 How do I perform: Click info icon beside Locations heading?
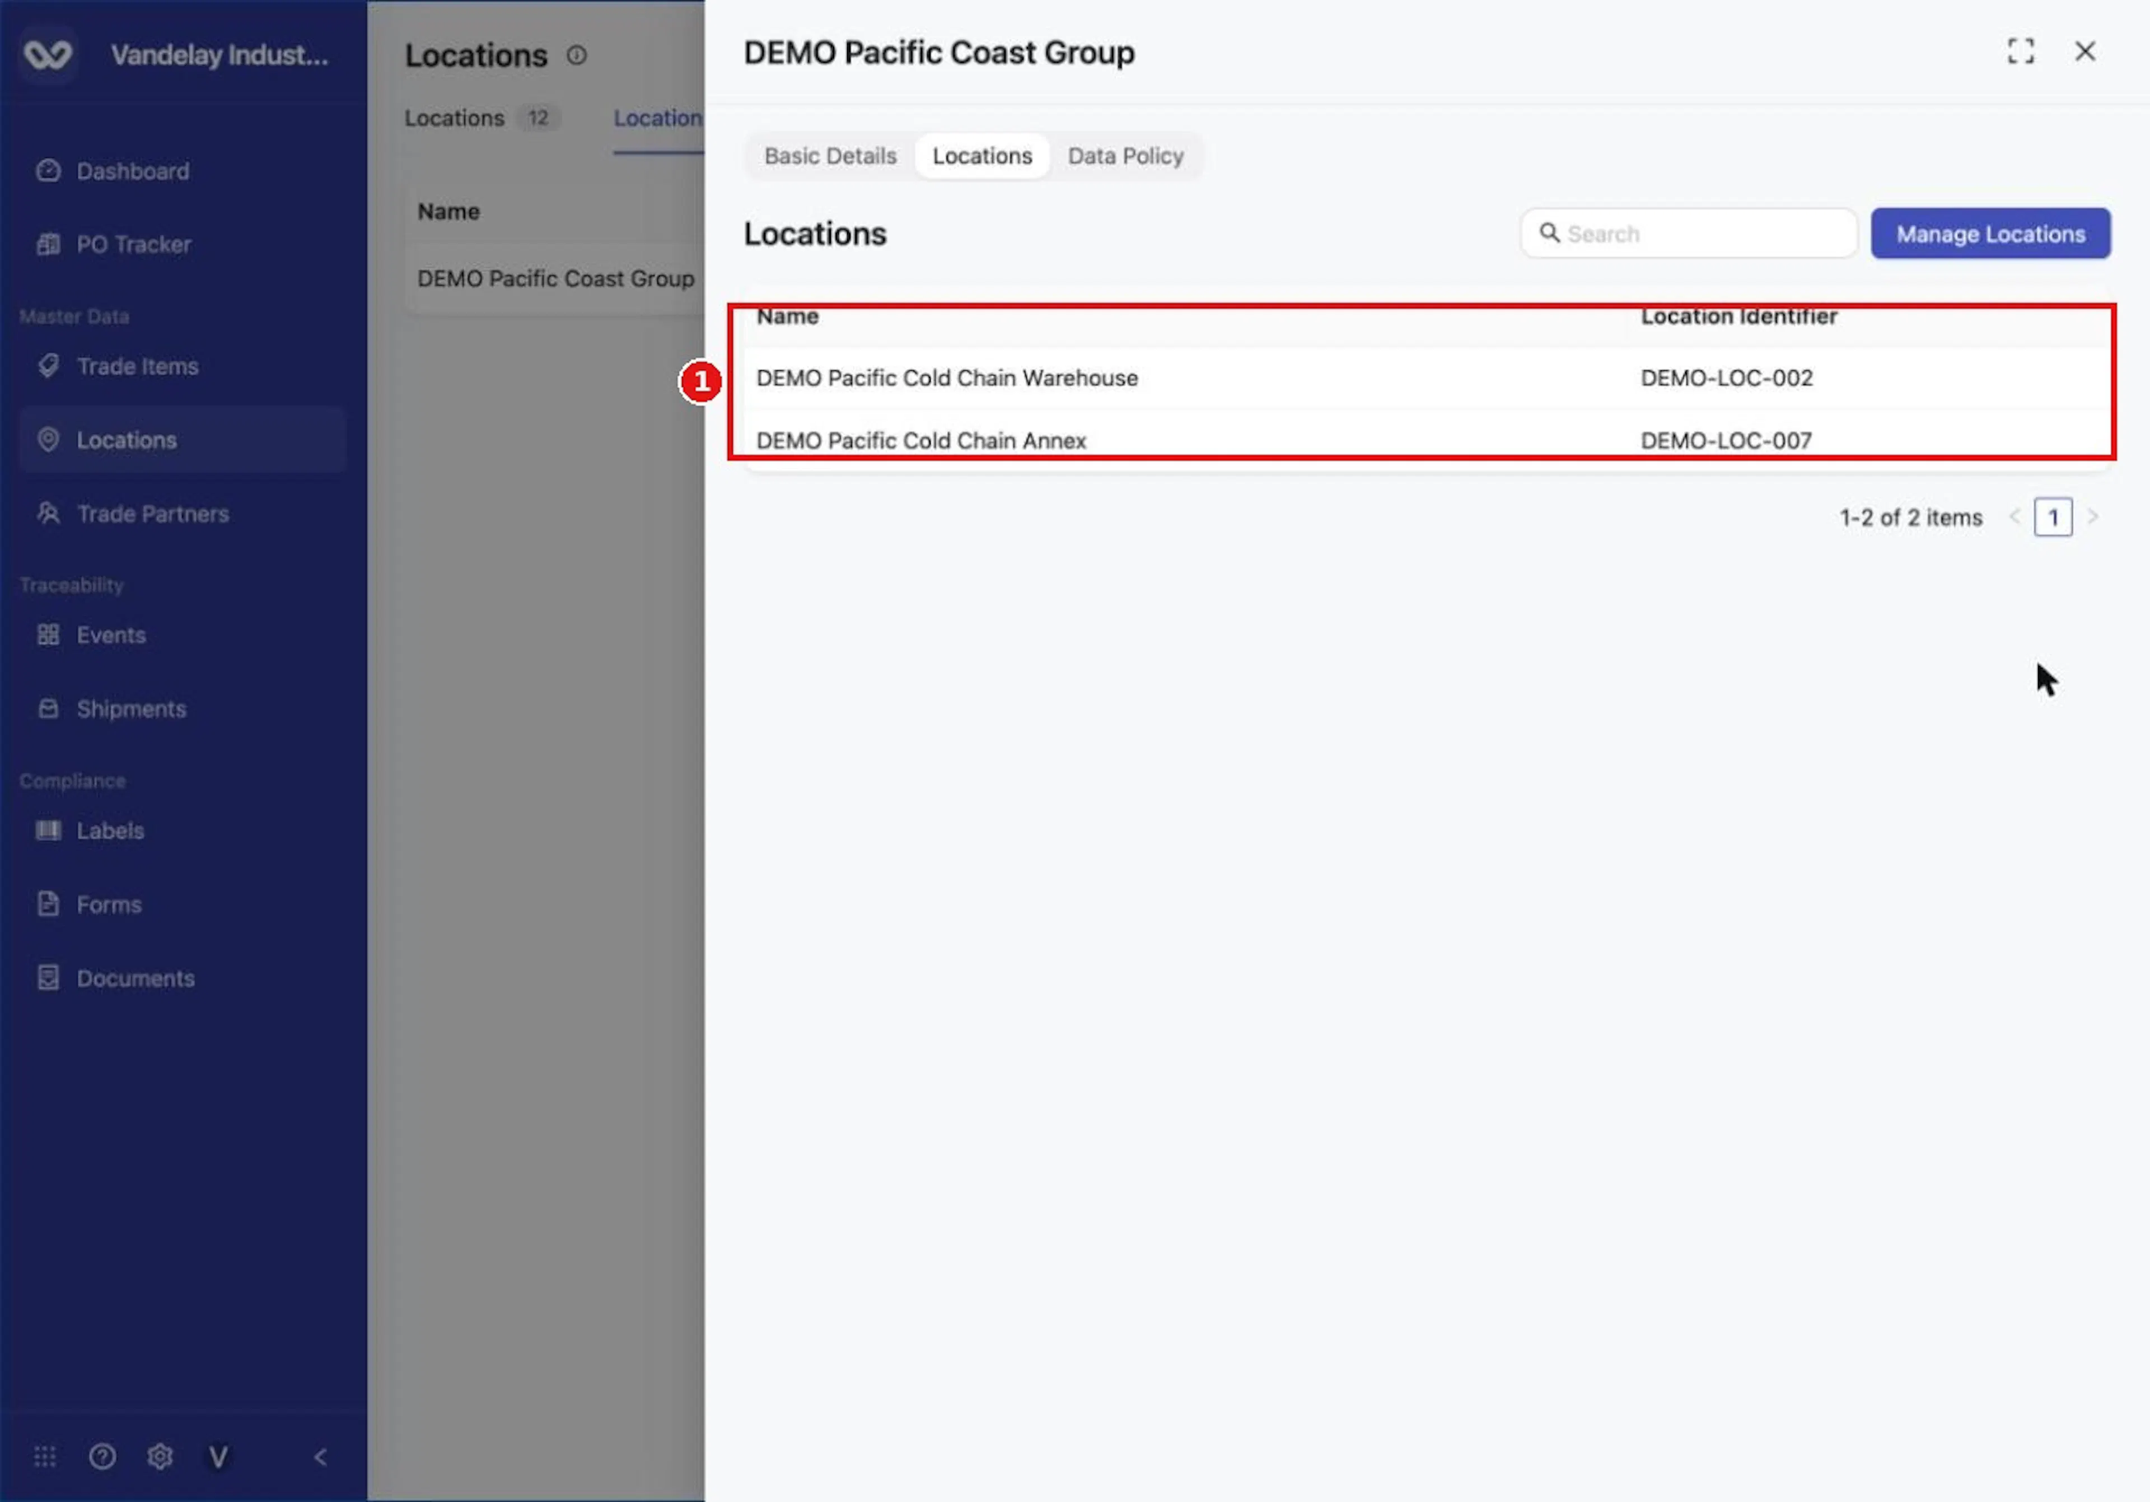pos(577,55)
